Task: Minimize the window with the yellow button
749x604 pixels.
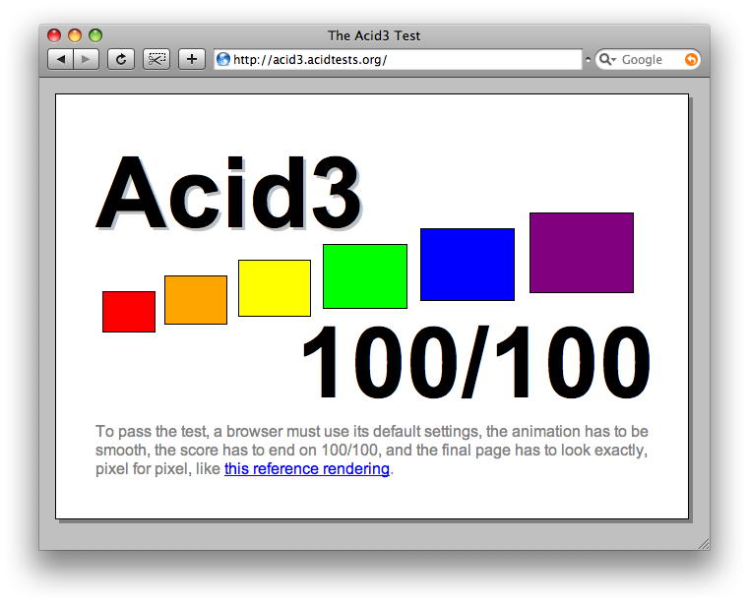Action: point(75,35)
